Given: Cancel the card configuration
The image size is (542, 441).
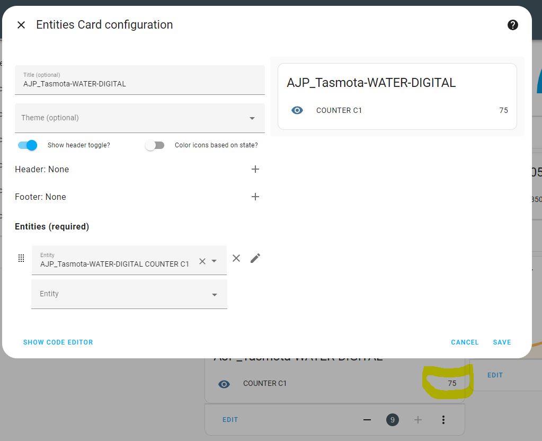Looking at the screenshot, I should 465,342.
